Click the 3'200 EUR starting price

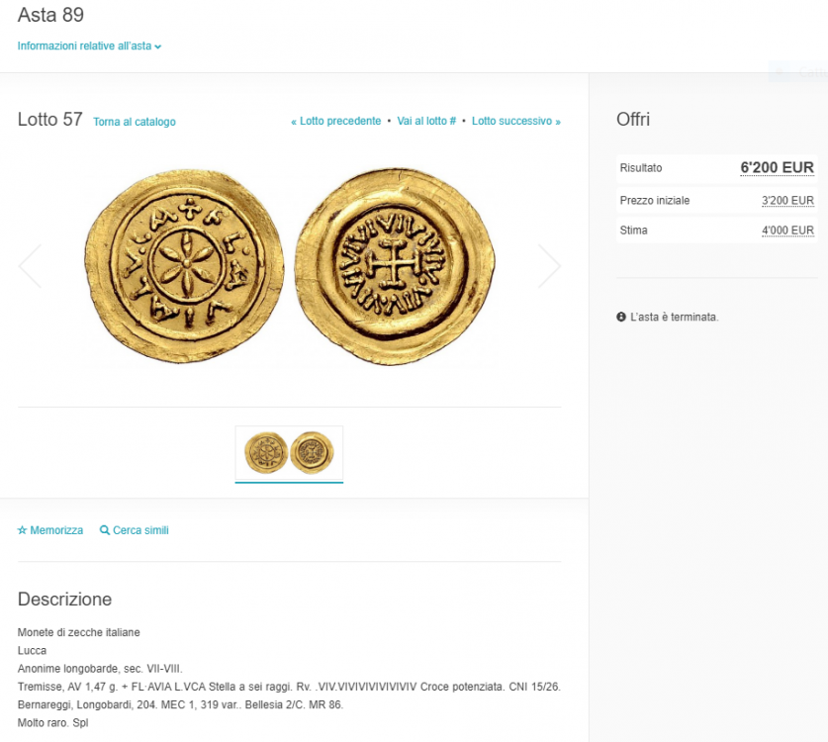(x=787, y=201)
